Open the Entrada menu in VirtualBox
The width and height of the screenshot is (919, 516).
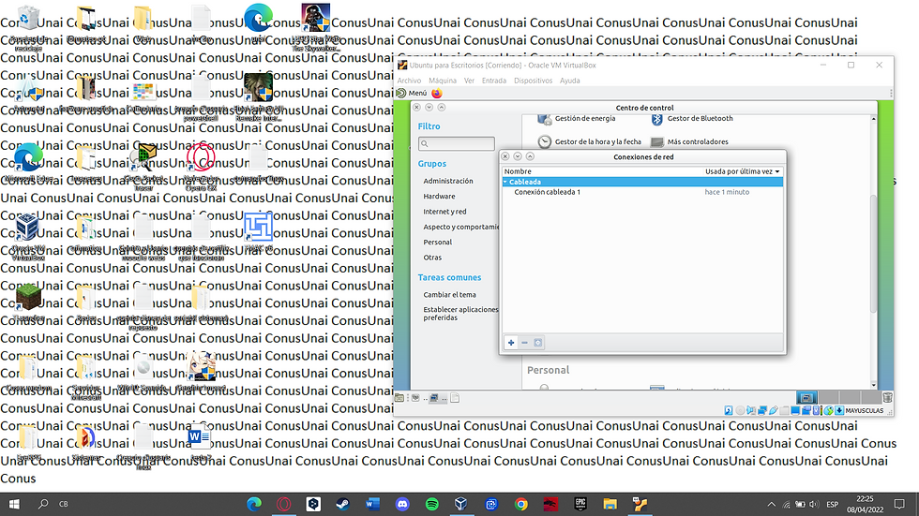(x=494, y=81)
